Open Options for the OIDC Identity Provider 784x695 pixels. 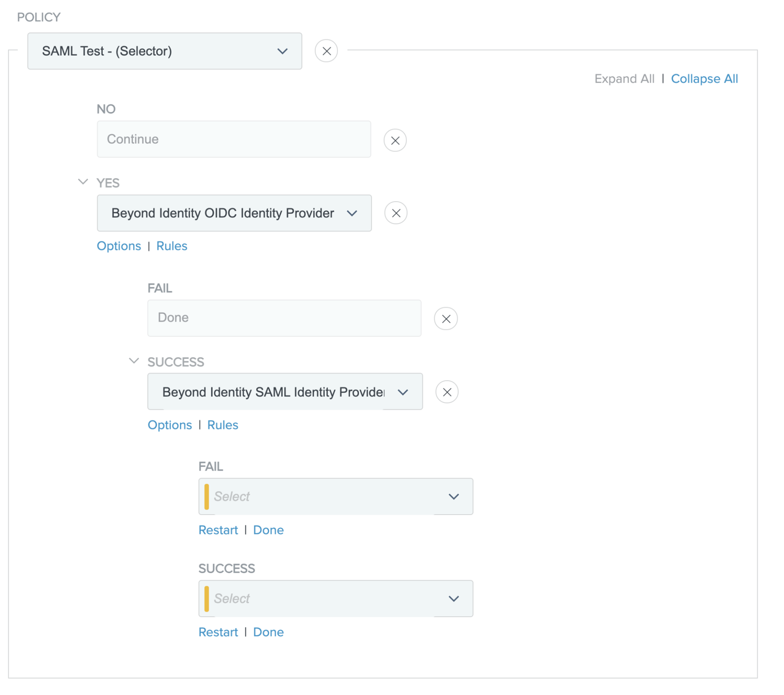click(119, 246)
